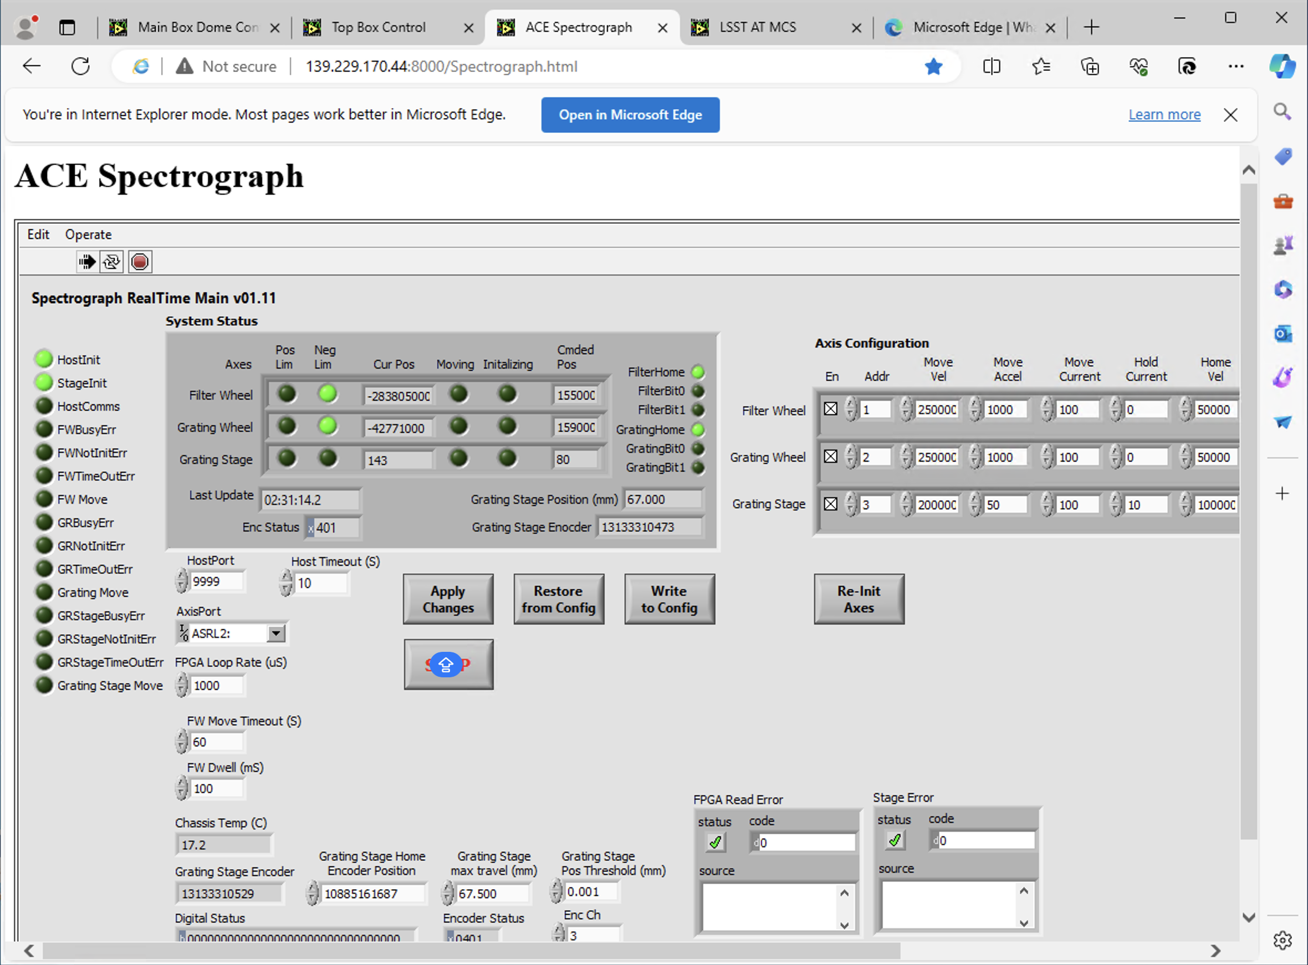This screenshot has width=1308, height=965.
Task: Switch to the Top Box Control tab
Action: point(379,28)
